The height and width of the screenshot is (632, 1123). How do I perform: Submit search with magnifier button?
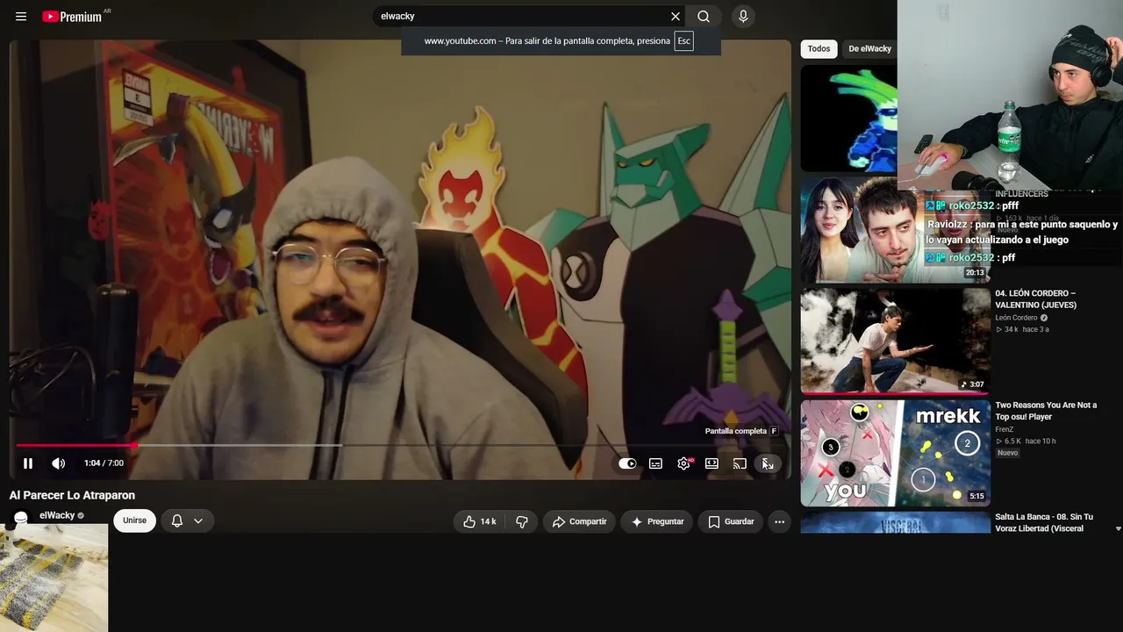pyautogui.click(x=704, y=17)
